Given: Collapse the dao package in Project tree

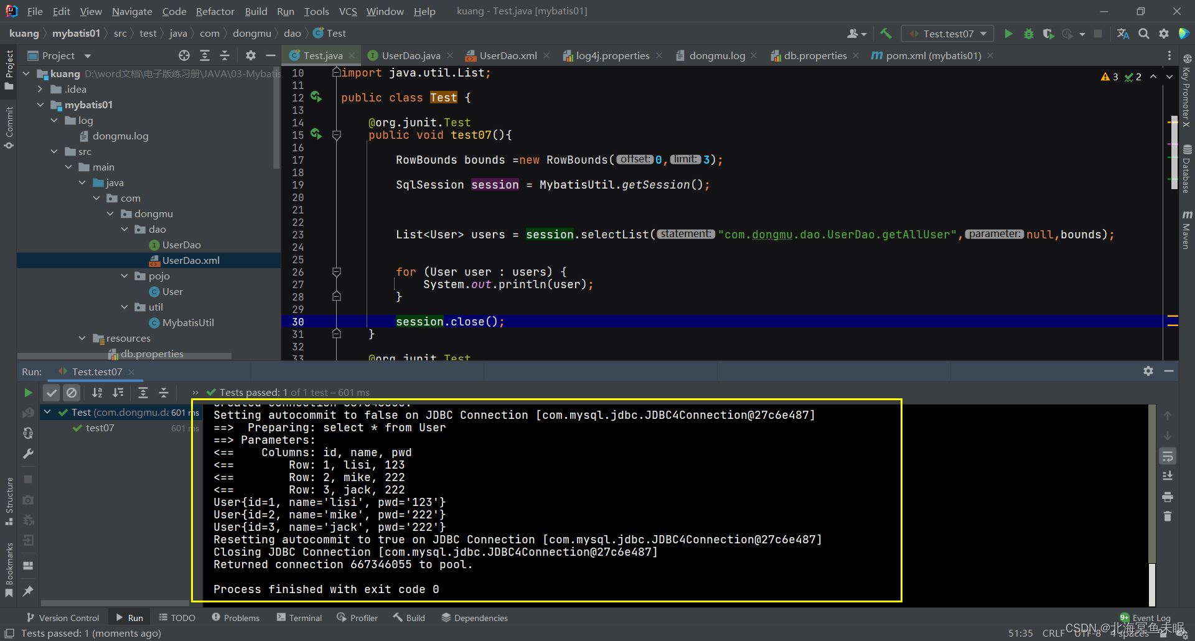Looking at the screenshot, I should tap(124, 229).
